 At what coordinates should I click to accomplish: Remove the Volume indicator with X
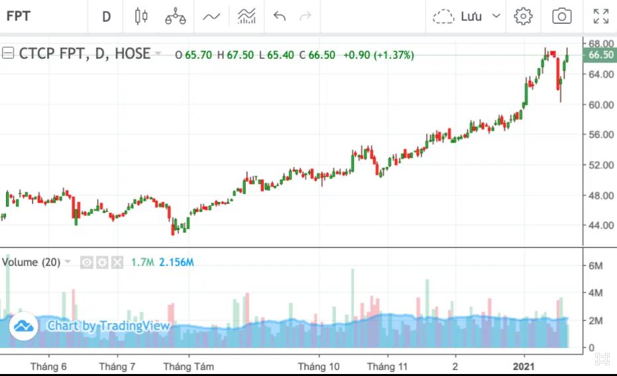click(x=117, y=263)
